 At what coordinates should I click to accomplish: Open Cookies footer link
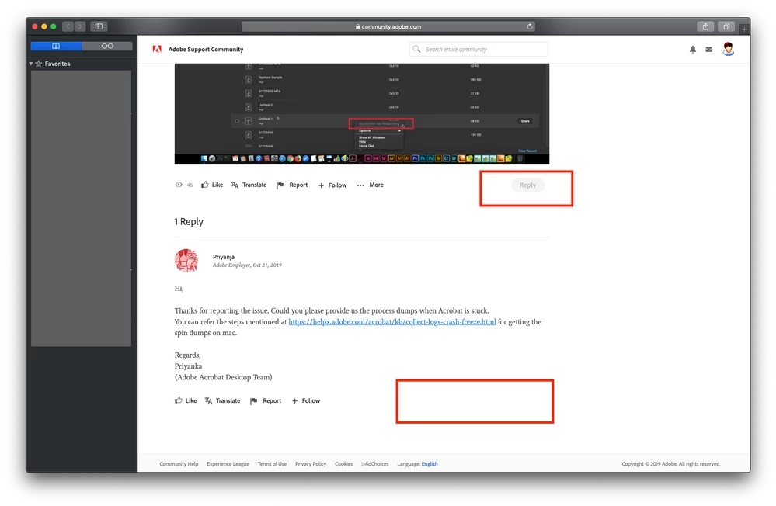[x=343, y=464]
